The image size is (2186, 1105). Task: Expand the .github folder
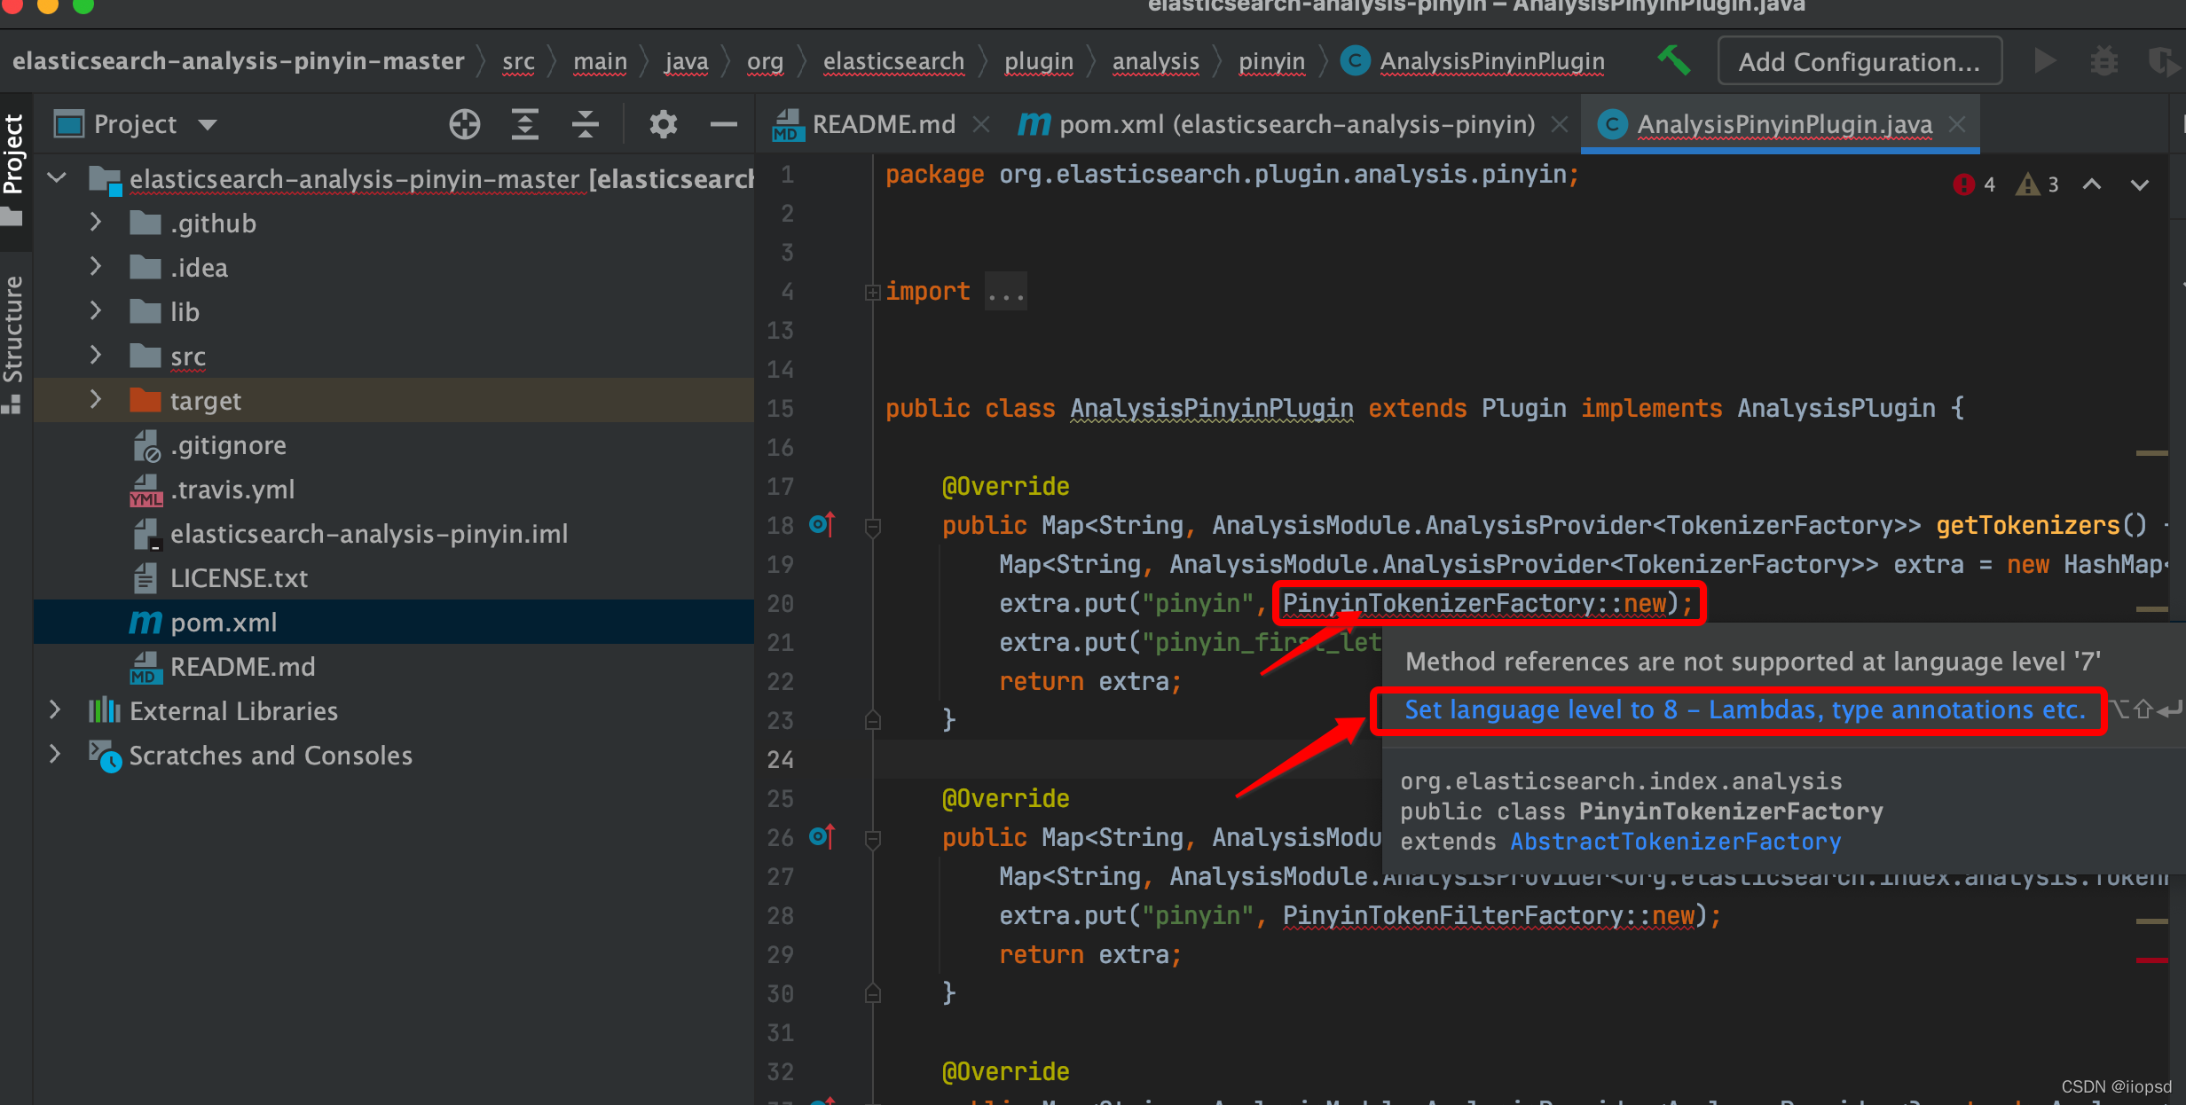(96, 223)
